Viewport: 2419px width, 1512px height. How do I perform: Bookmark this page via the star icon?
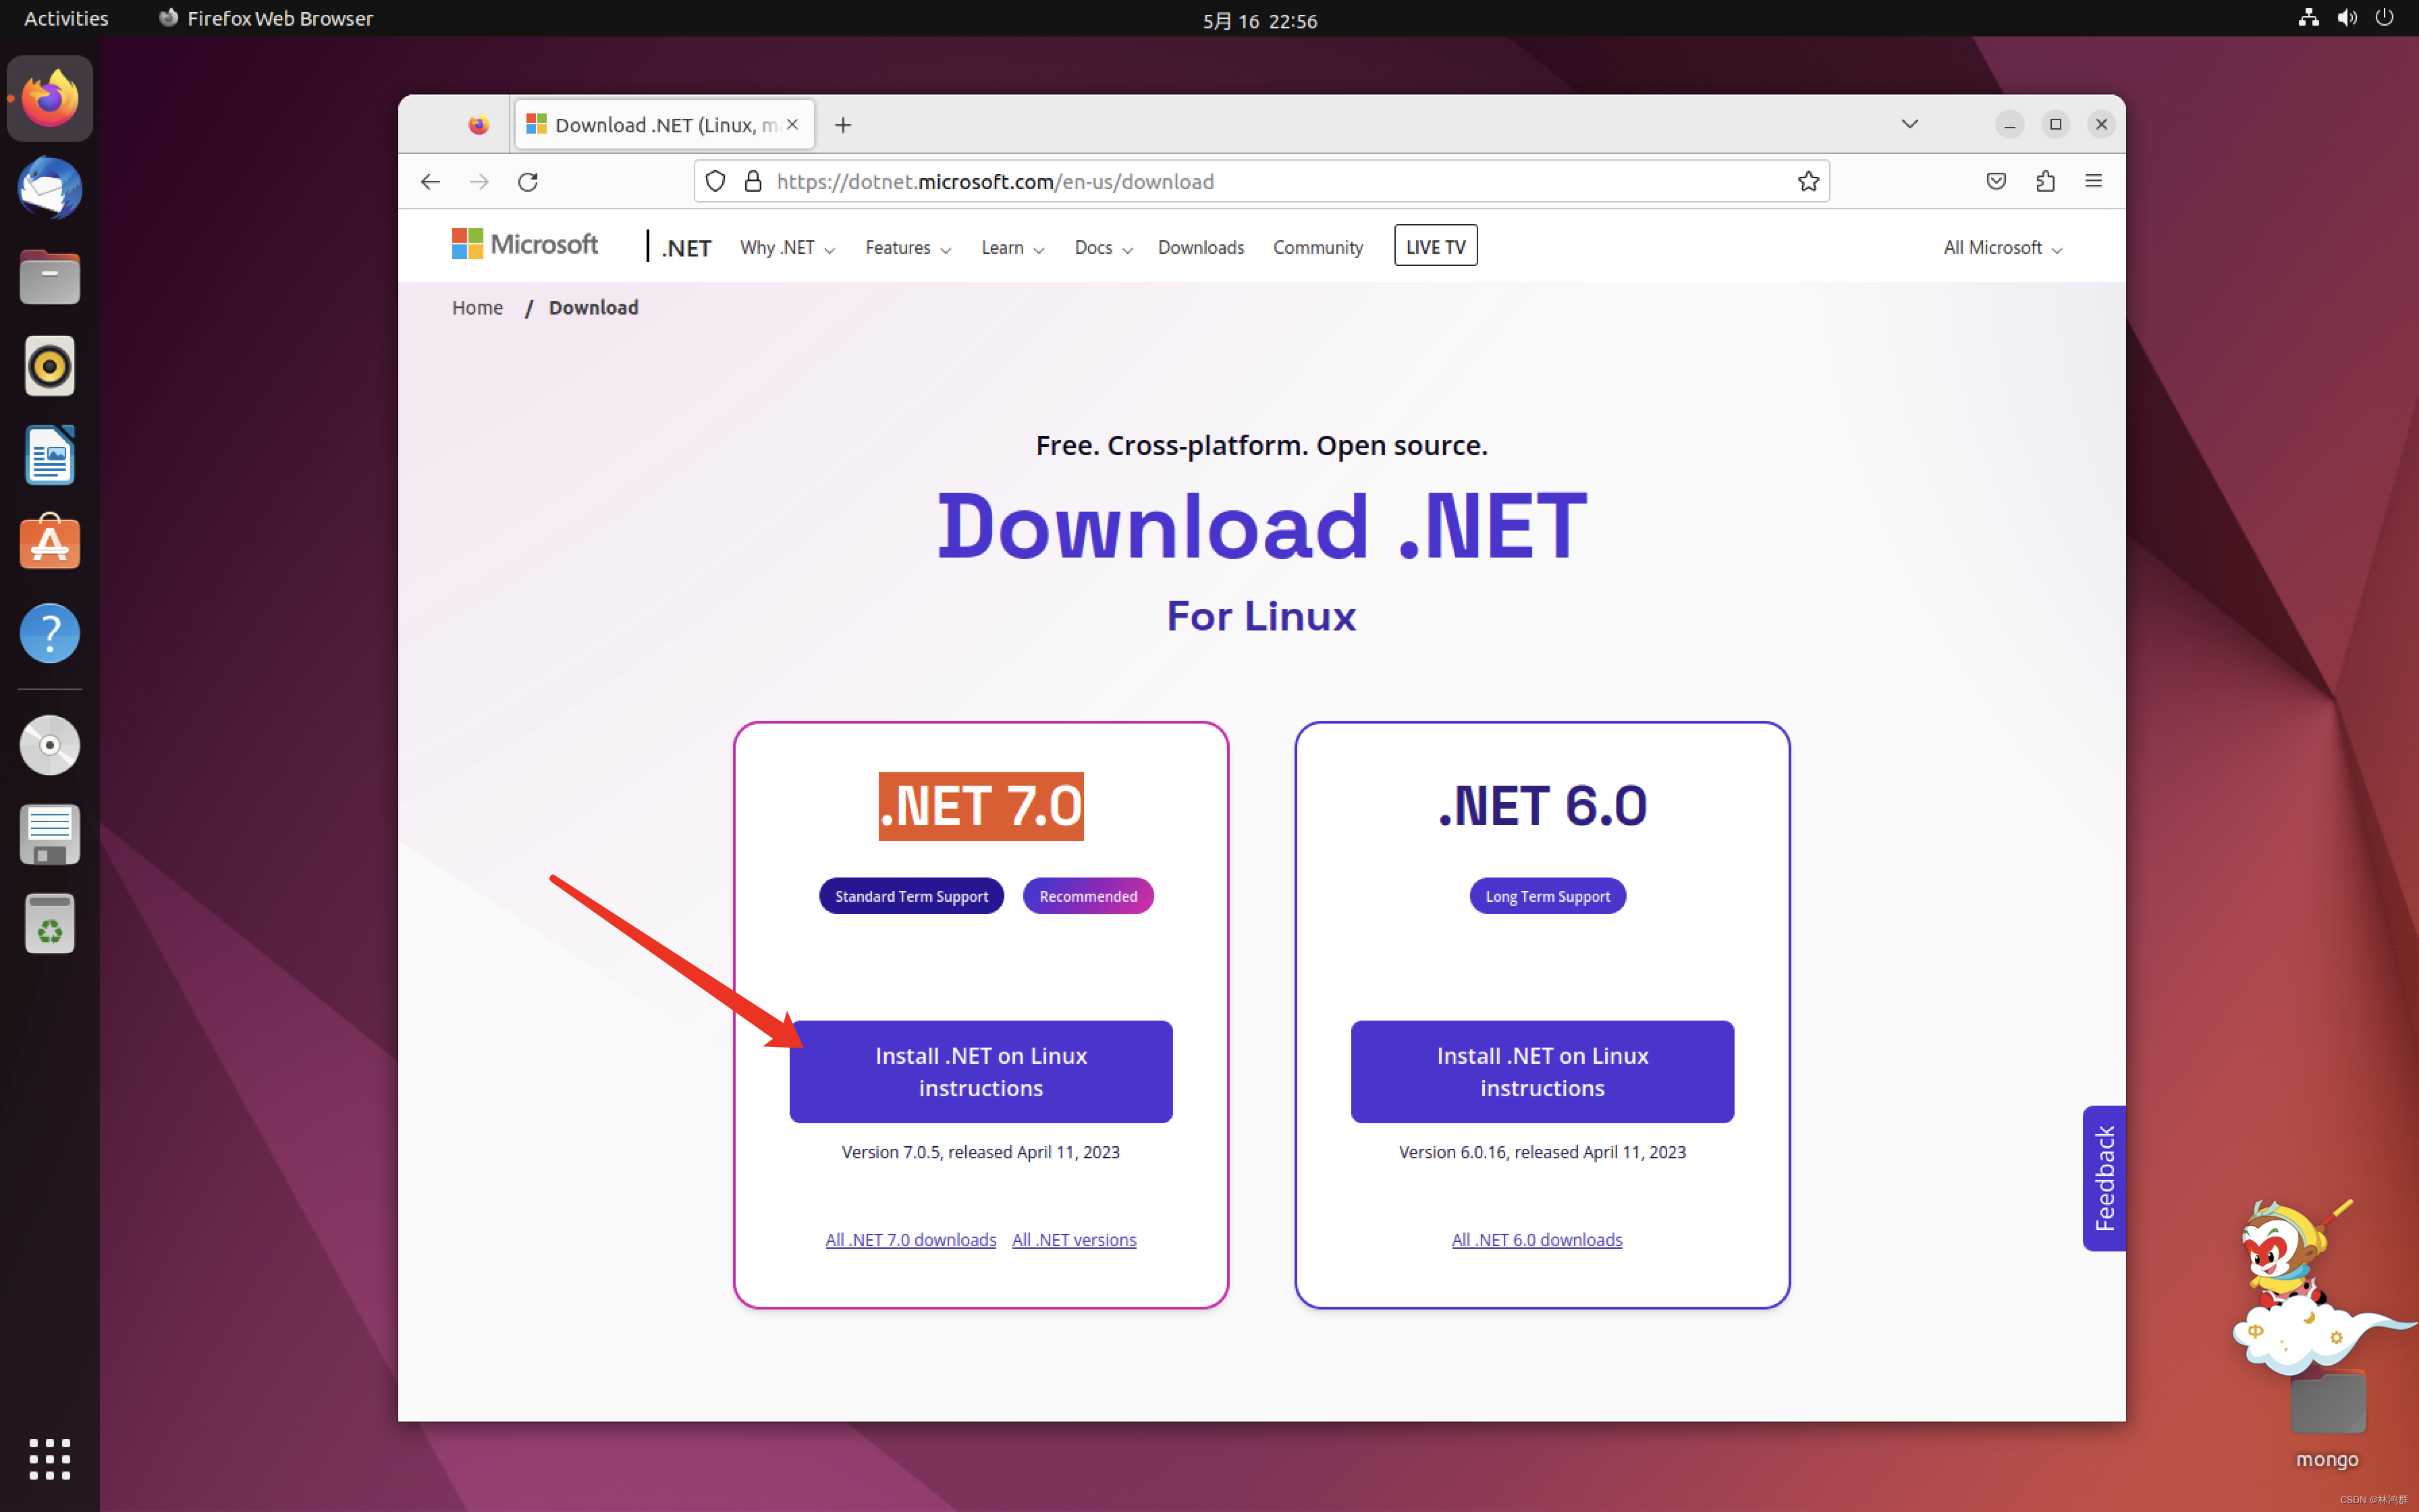pos(1810,181)
